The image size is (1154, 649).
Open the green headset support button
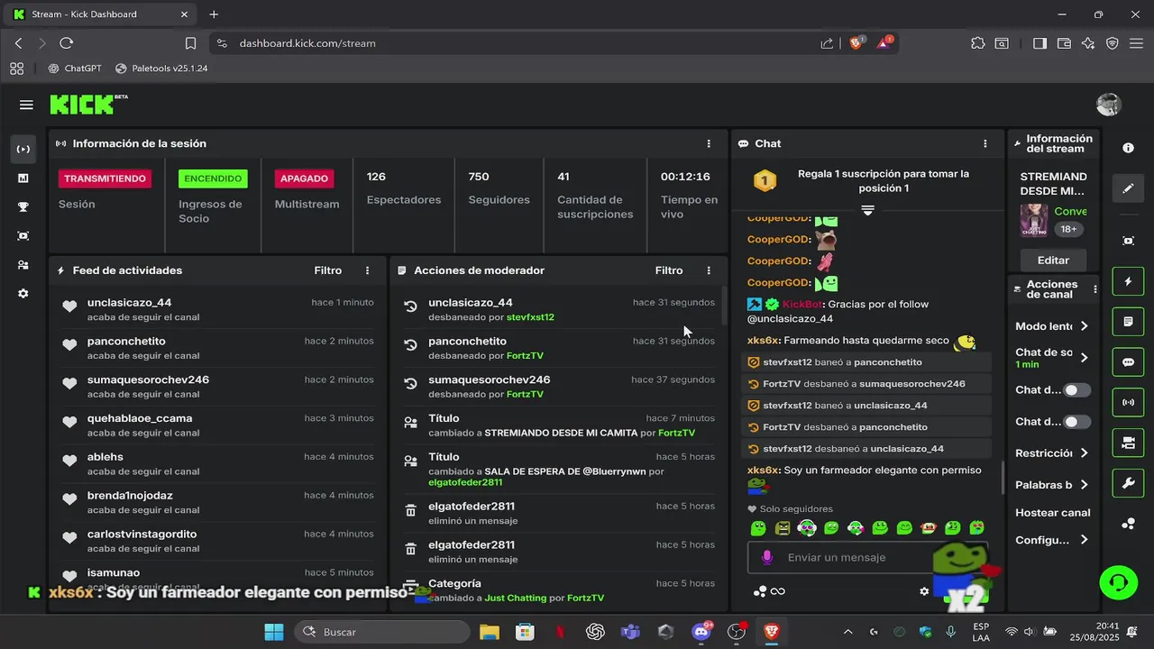pyautogui.click(x=1119, y=582)
